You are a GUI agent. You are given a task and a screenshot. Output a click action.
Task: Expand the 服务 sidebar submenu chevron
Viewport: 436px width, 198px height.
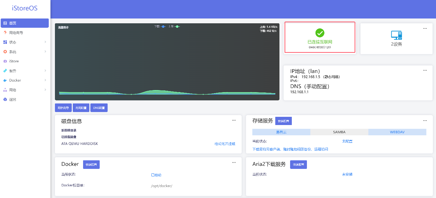(45, 71)
